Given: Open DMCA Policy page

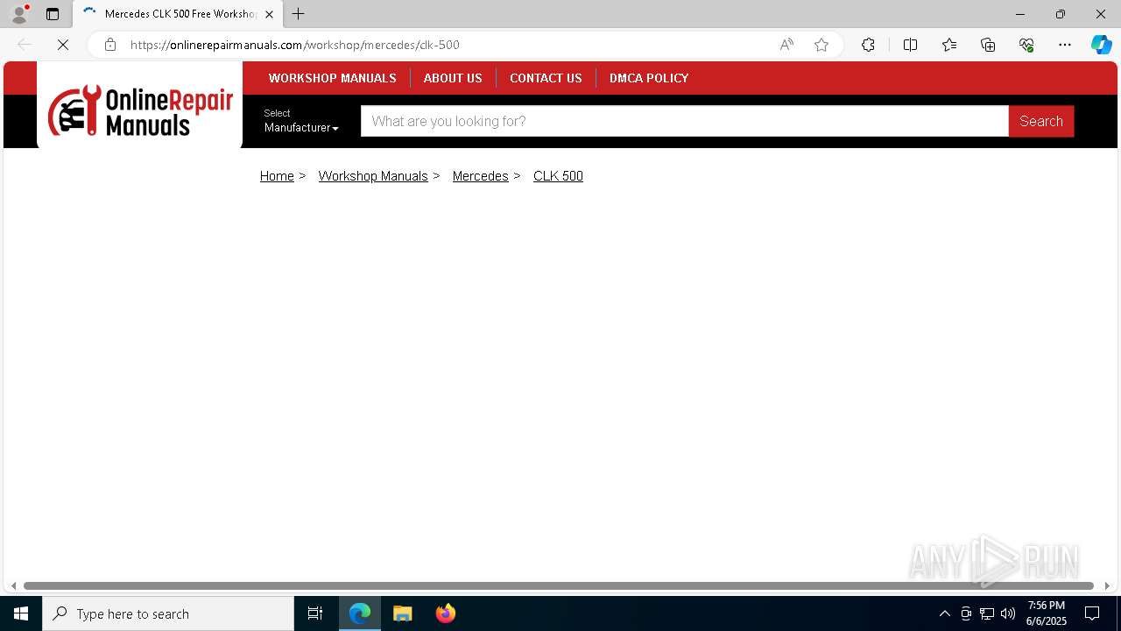Looking at the screenshot, I should (649, 78).
